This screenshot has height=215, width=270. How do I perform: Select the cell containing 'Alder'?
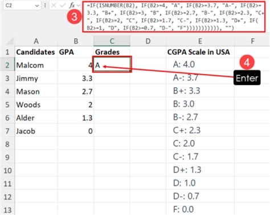pyautogui.click(x=36, y=117)
